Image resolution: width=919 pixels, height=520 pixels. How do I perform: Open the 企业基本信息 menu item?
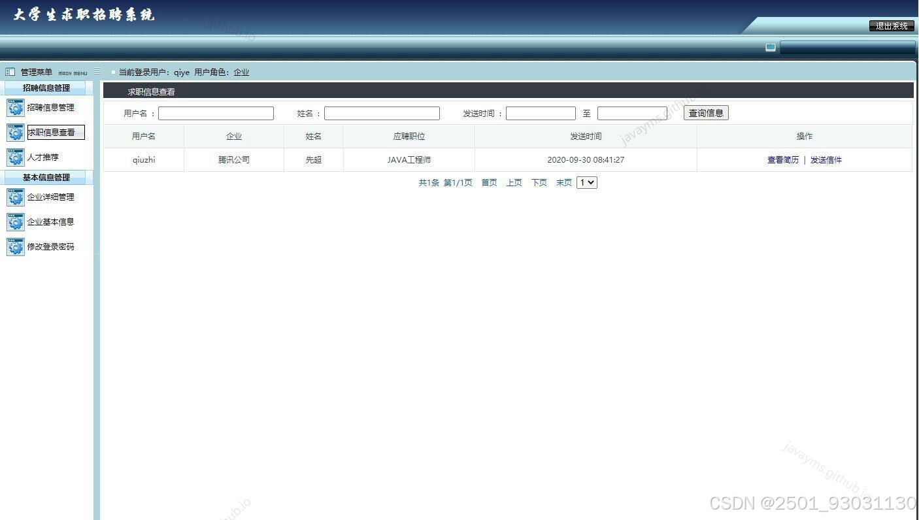pyautogui.click(x=51, y=222)
